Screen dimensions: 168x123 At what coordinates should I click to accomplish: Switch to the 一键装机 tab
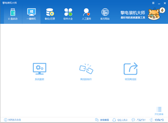tap(31, 14)
